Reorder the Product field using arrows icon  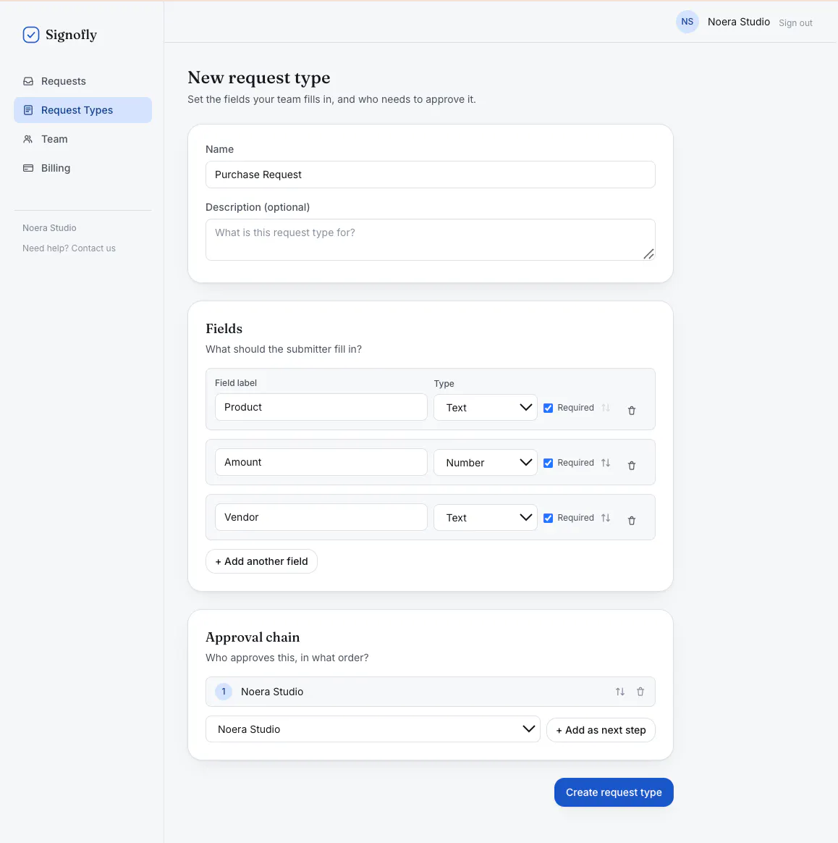(606, 408)
